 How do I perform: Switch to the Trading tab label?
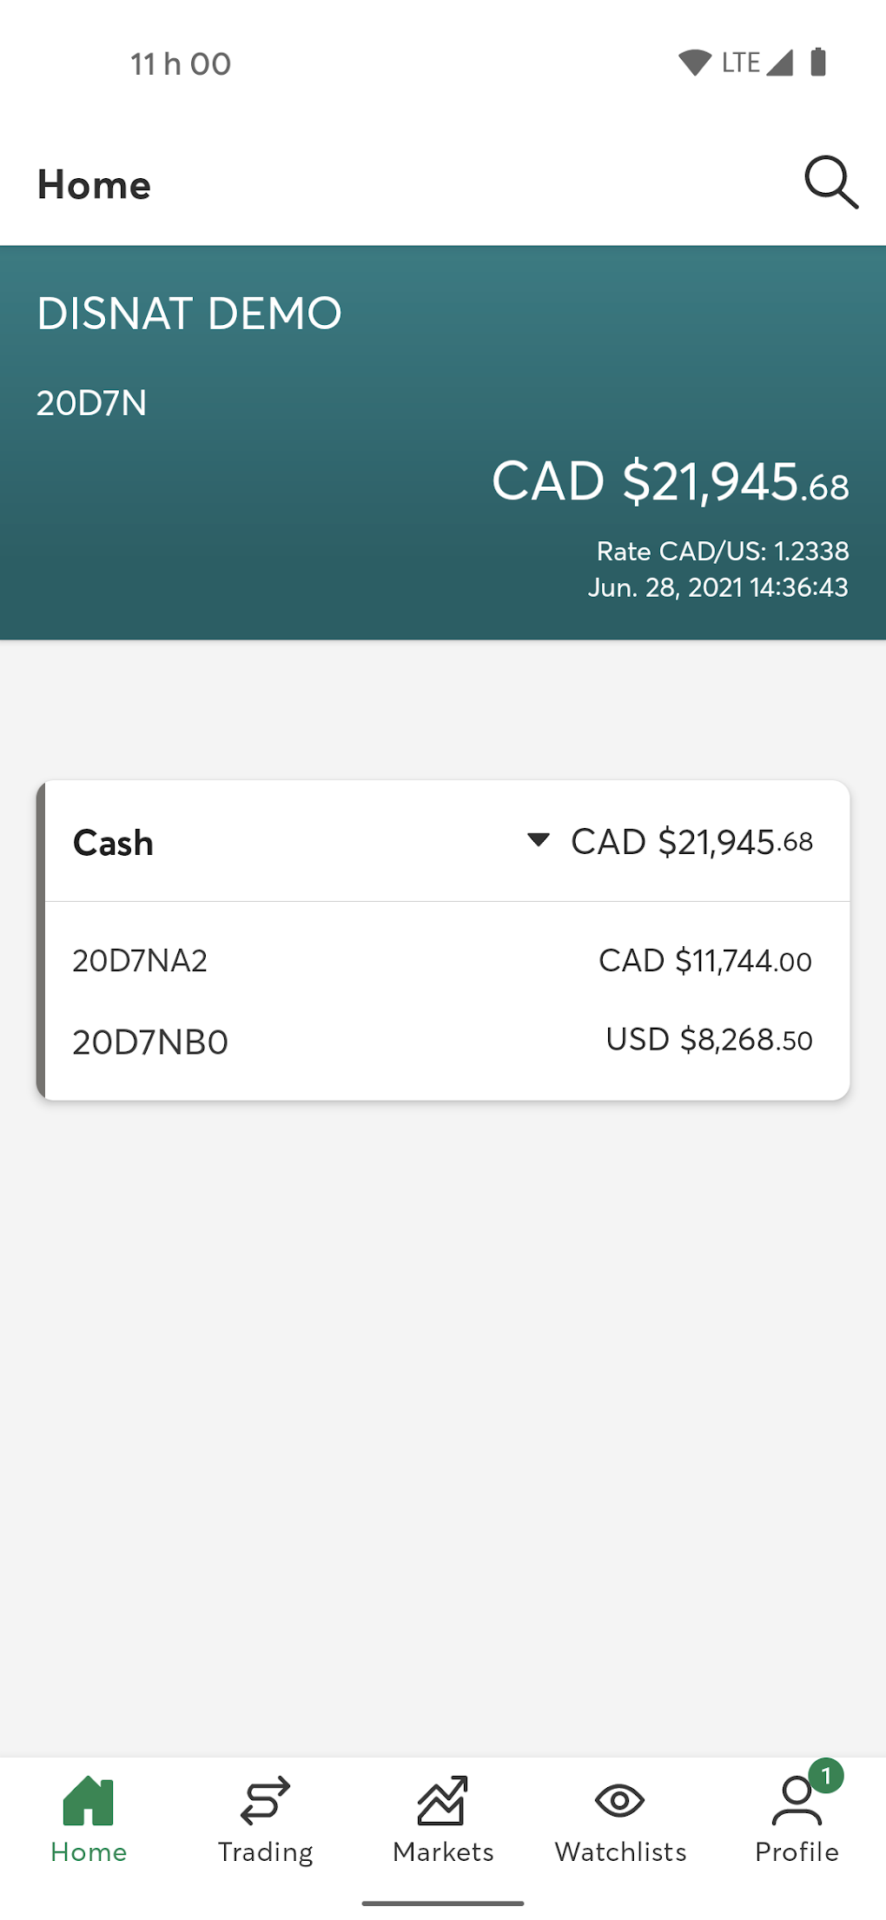[x=265, y=1852]
